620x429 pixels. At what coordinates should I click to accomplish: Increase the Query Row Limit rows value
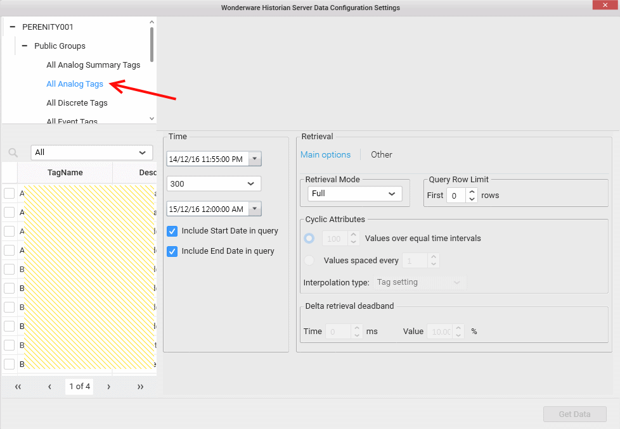472,192
